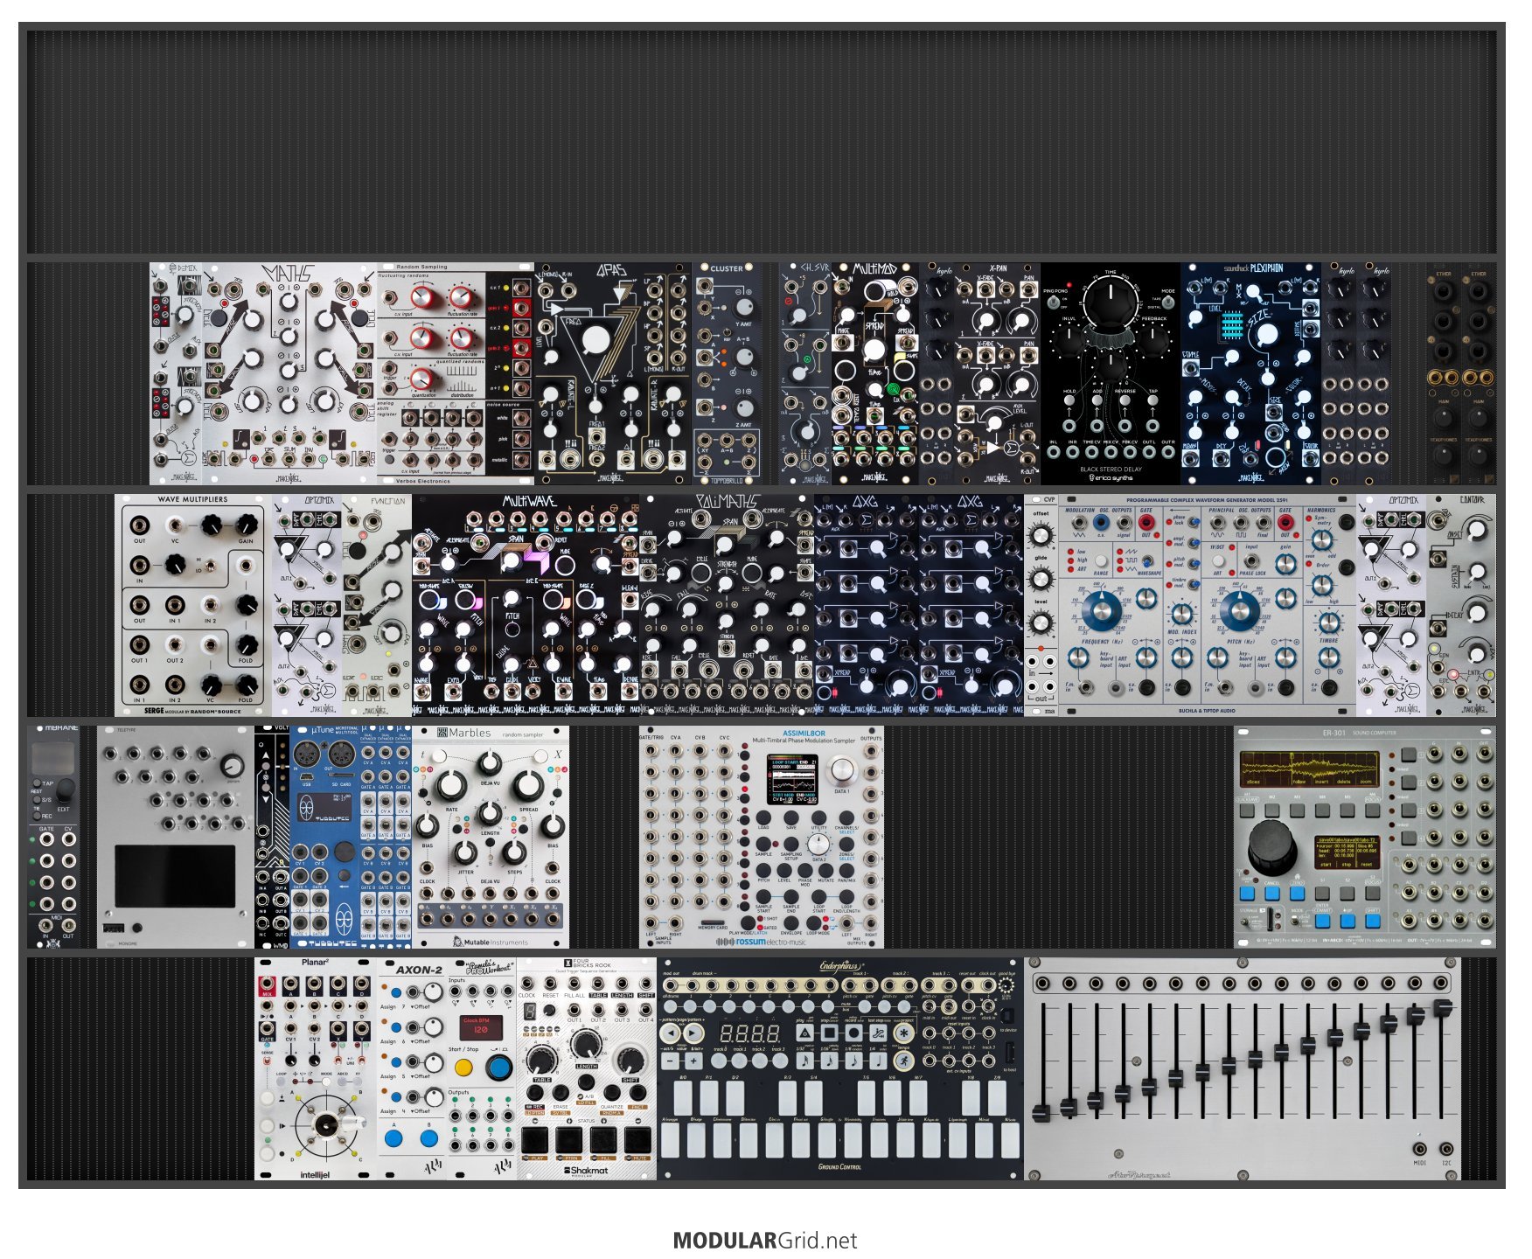1532x1259 pixels.
Task: Click the TABLE knob on Four Bricks Rook
Action: [x=542, y=1060]
